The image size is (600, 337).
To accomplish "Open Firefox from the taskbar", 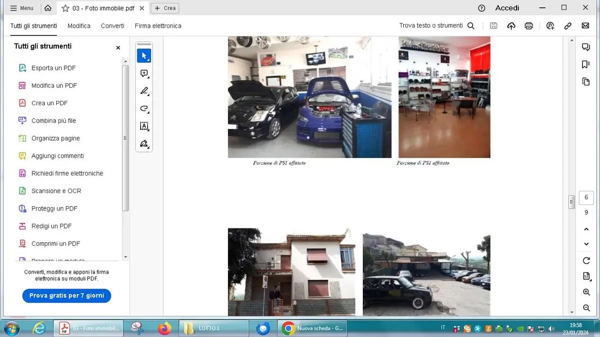I will click(x=165, y=328).
